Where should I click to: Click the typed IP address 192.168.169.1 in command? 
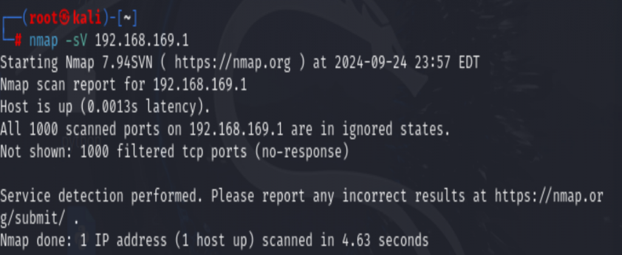coord(142,41)
